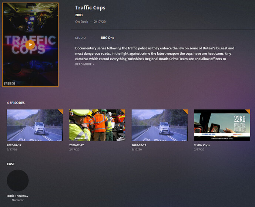Click the Traffic Cops show title heading
The width and height of the screenshot is (255, 207).
pyautogui.click(x=90, y=8)
